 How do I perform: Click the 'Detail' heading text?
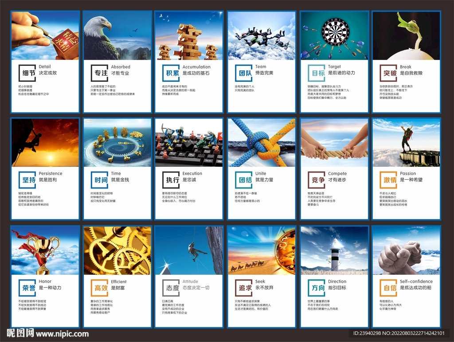coord(45,67)
